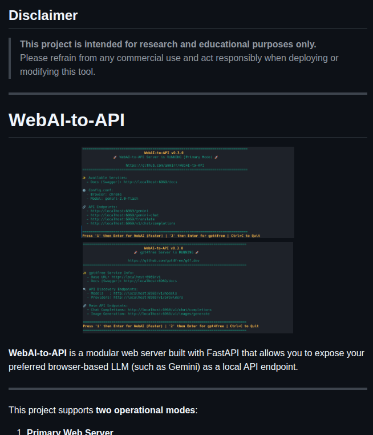Click the bold WebAI-to-API text in description paragraph
Screen dimensions: 373x435
[x=38, y=353]
